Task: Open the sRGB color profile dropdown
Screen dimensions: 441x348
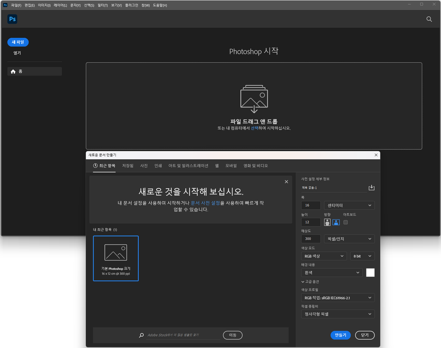Action: (338, 298)
